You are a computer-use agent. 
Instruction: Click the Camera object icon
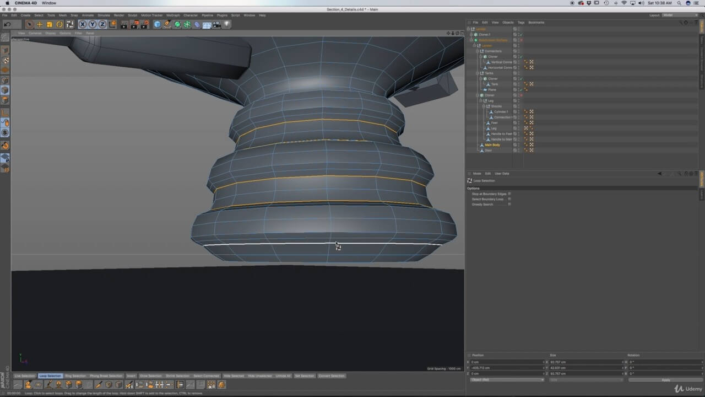216,24
